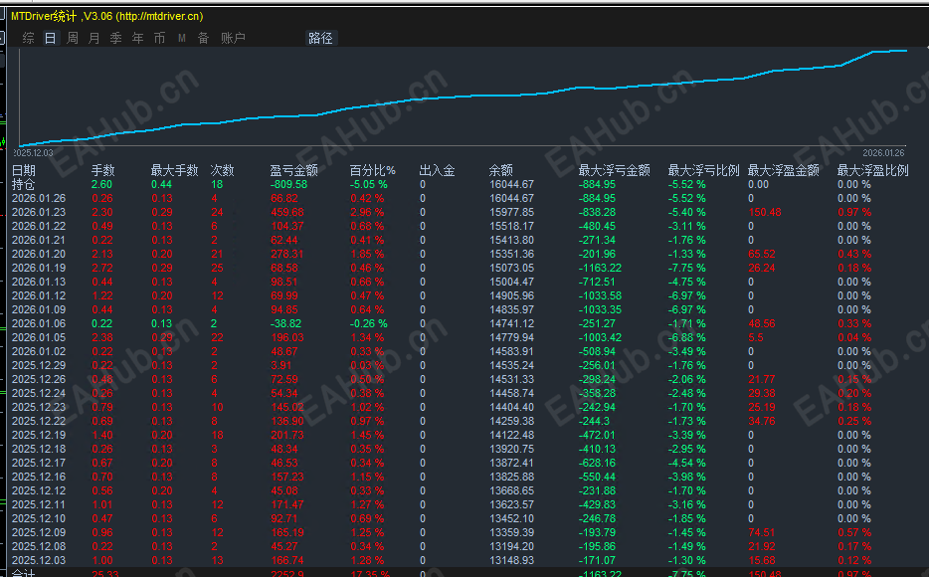
Task: Select the 2026.01.26 table row date
Action: [x=39, y=198]
